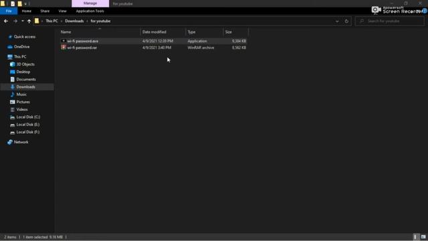The image size is (428, 241).
Task: Open Local Disk (F:) in sidebar
Action: [x=28, y=132]
